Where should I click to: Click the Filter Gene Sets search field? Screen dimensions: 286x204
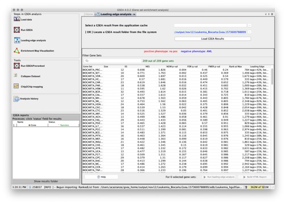point(113,61)
